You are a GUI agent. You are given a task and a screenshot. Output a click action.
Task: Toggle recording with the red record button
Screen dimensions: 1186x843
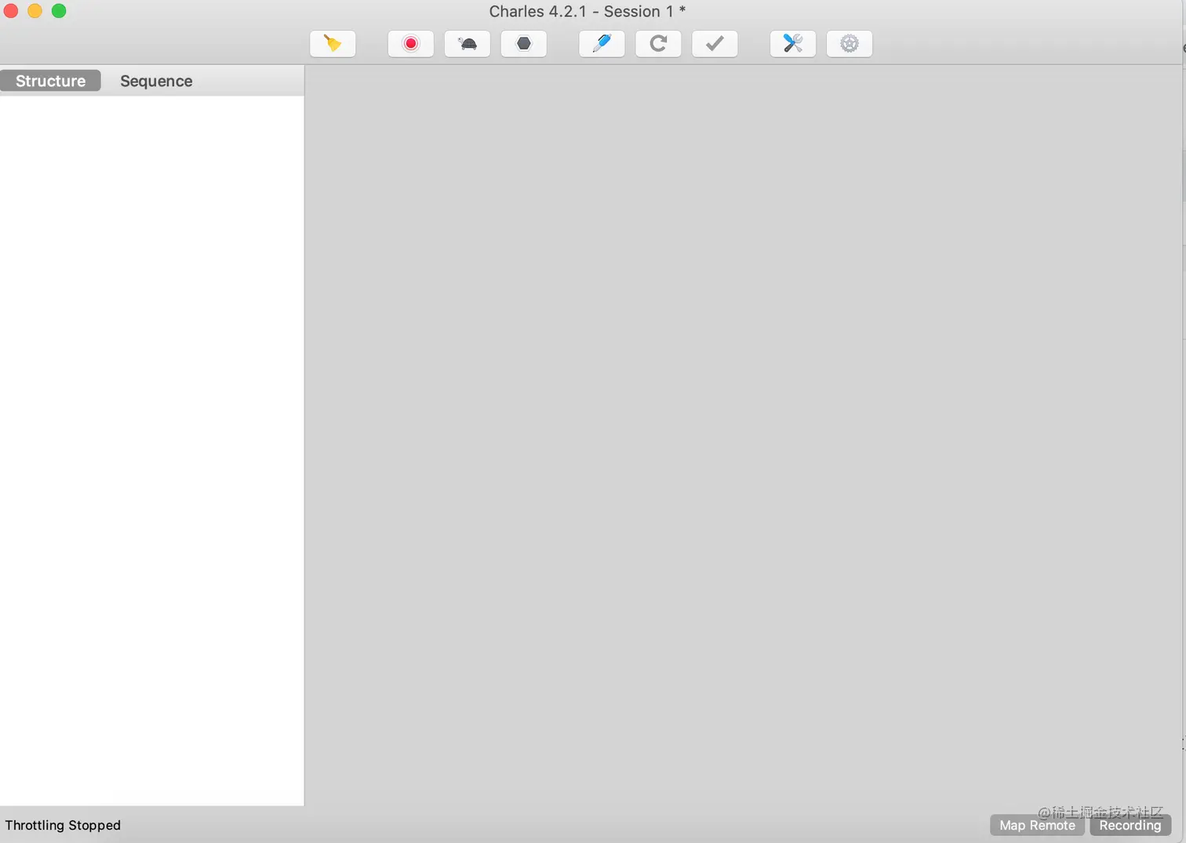[x=411, y=44]
